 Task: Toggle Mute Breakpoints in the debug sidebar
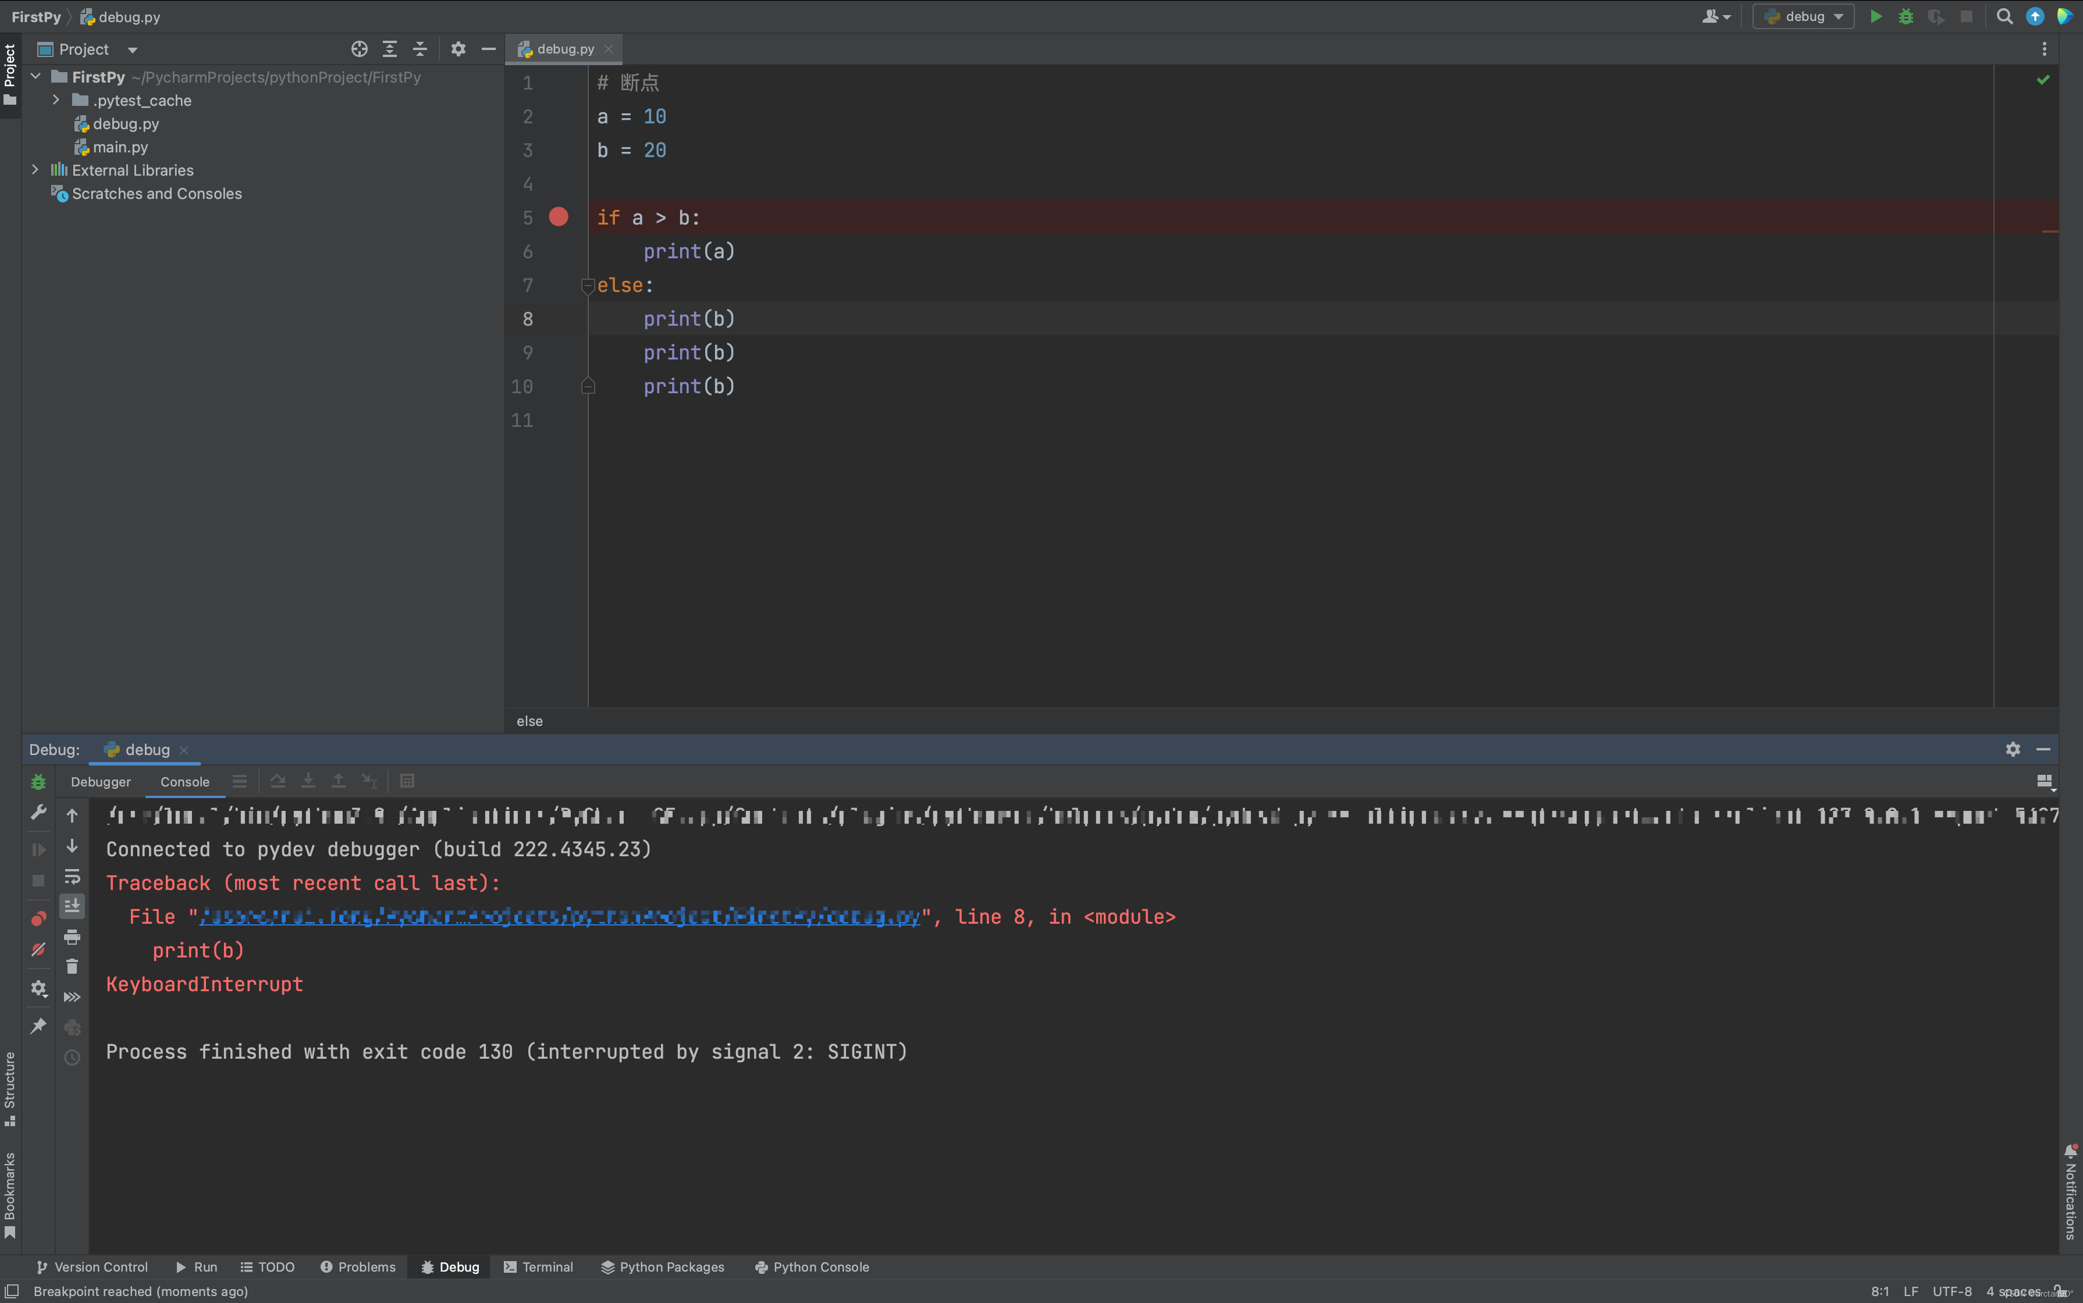38,950
